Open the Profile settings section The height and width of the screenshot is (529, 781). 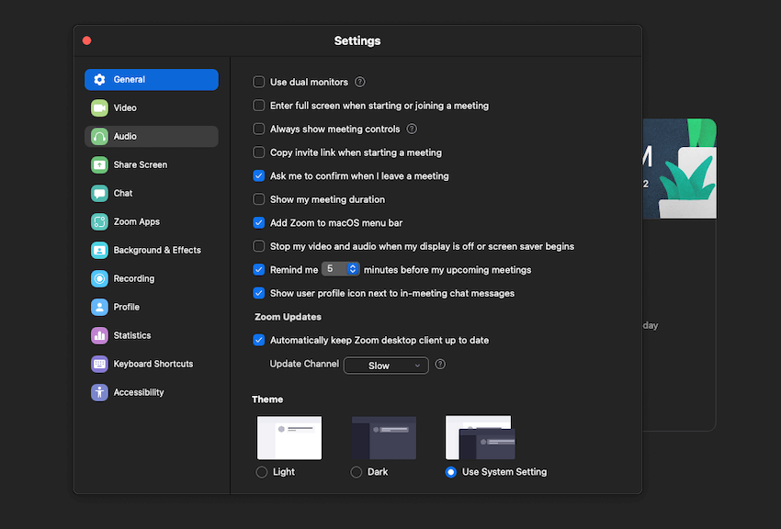[127, 308]
